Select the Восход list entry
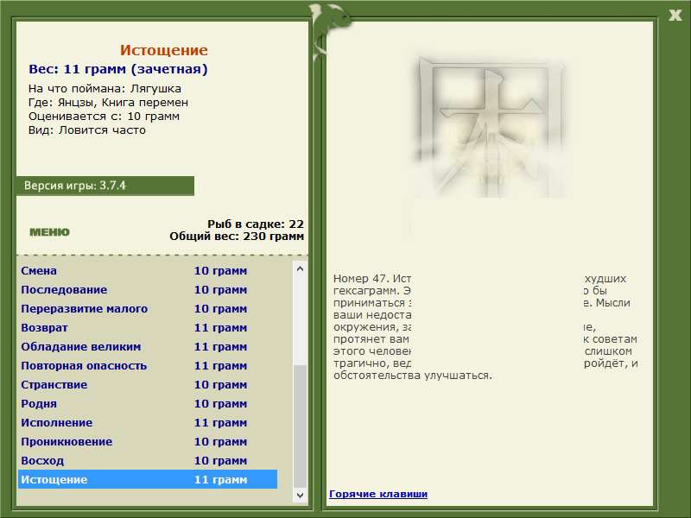This screenshot has width=691, height=518. (148, 460)
